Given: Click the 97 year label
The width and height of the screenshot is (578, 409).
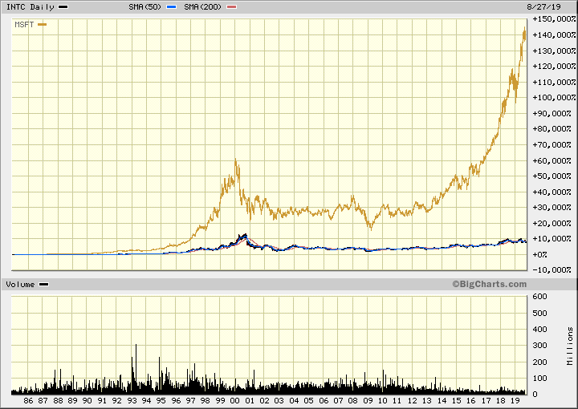Looking at the screenshot, I should point(190,401).
